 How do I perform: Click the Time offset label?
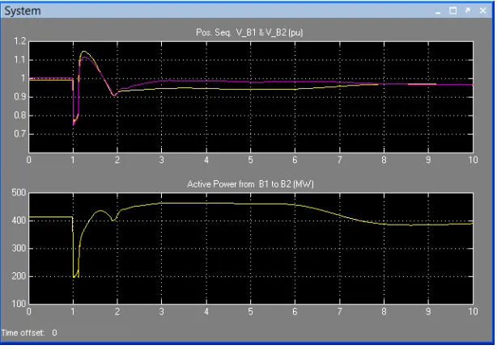point(23,333)
